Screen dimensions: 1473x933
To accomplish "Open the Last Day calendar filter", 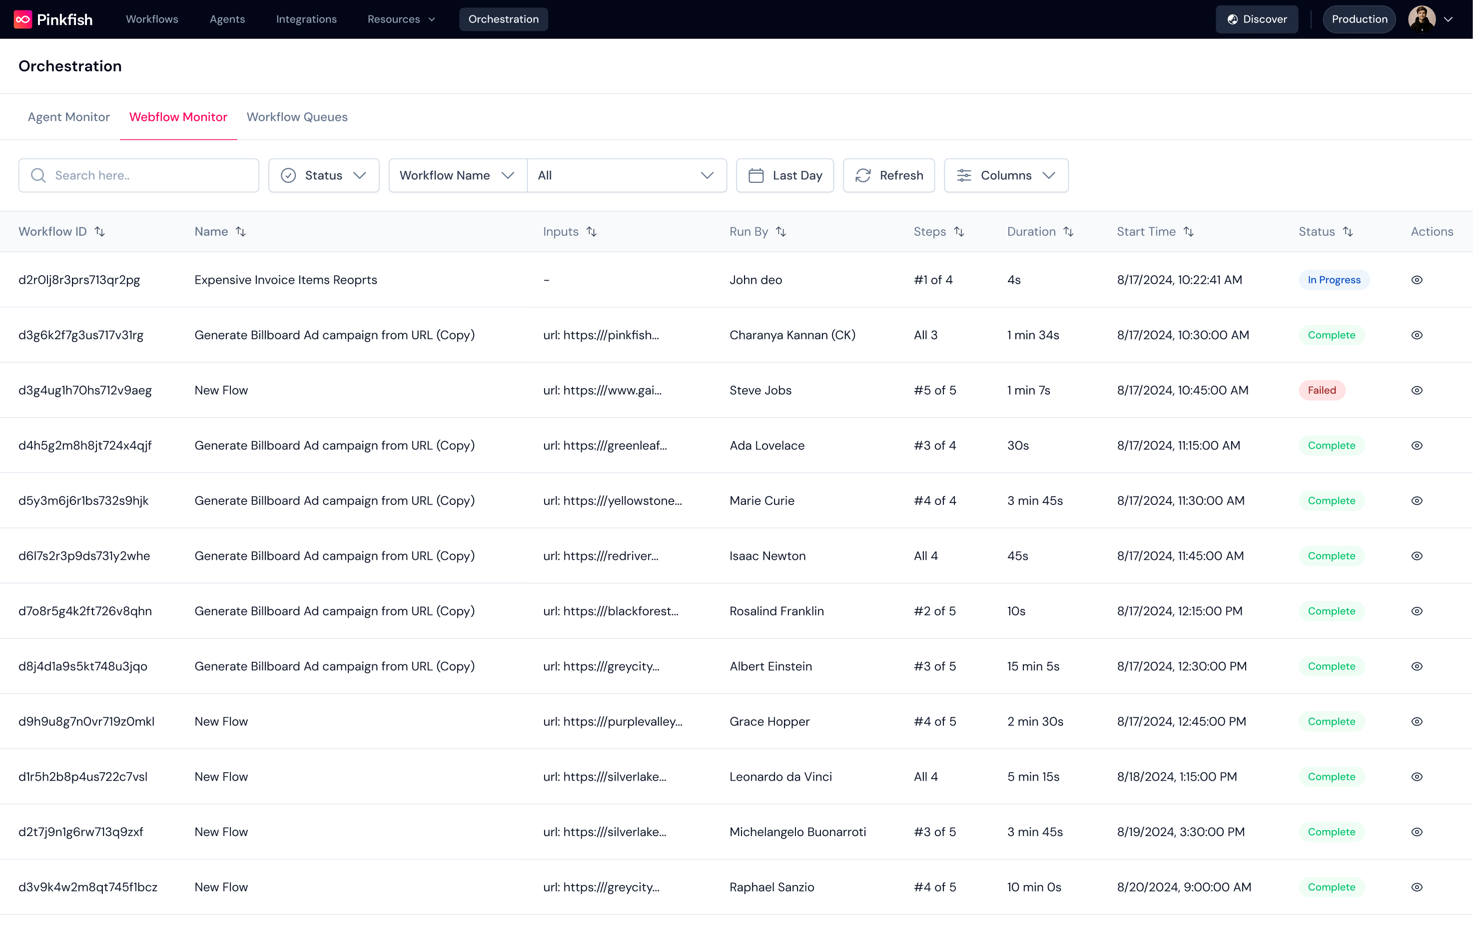I will (x=785, y=175).
